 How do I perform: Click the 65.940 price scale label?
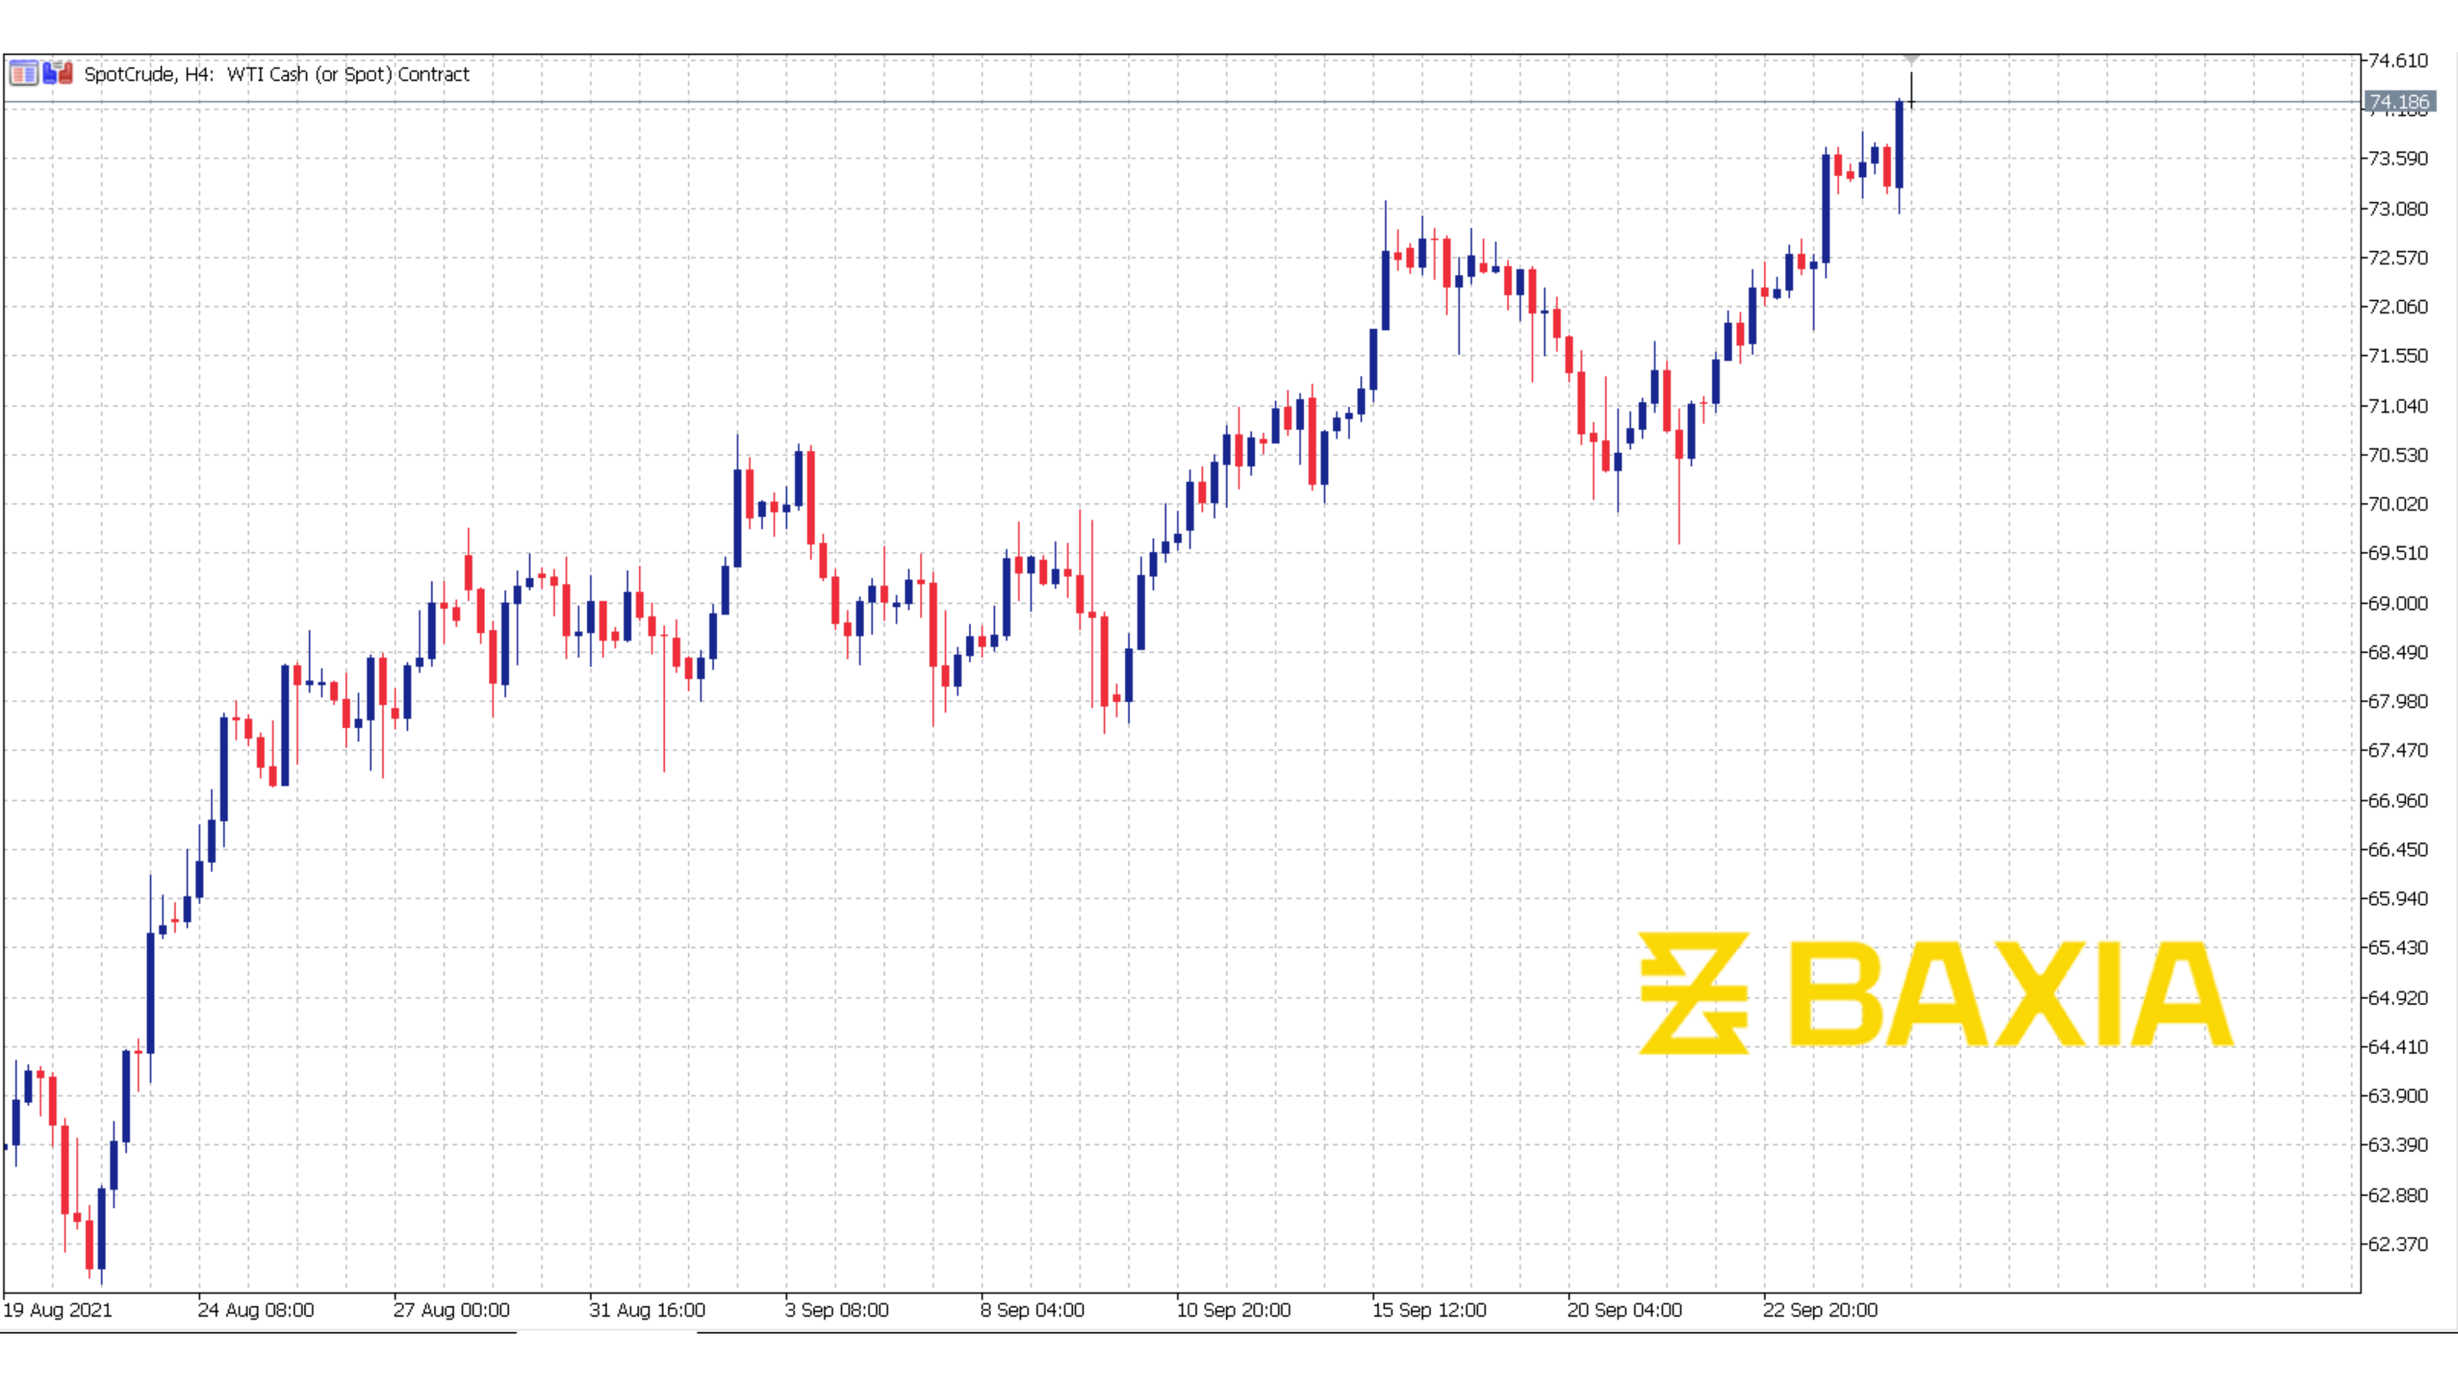click(2399, 898)
